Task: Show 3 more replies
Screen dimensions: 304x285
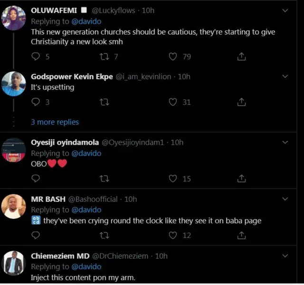Action: 55,122
